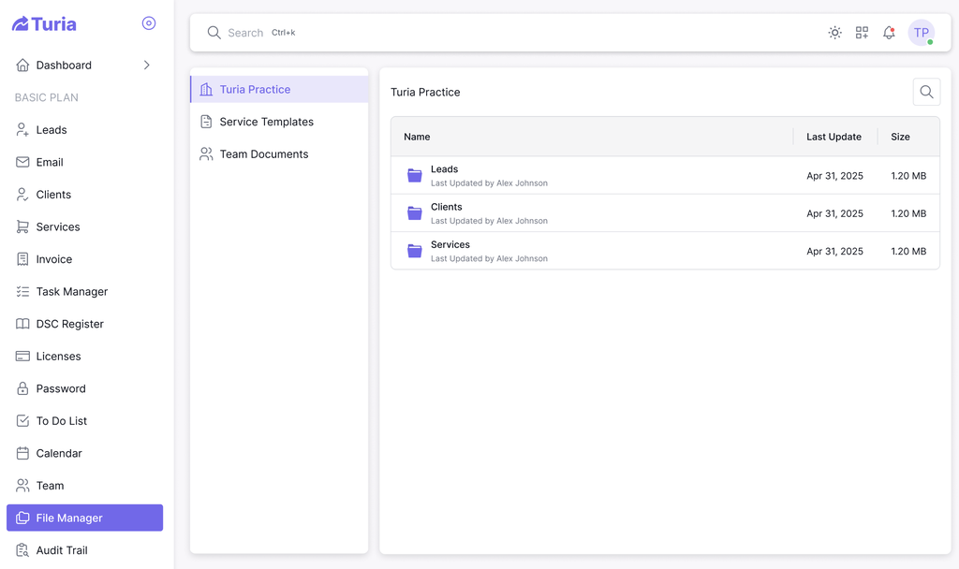The height and width of the screenshot is (569, 959).
Task: Switch to Service Templates tab
Action: click(x=279, y=122)
